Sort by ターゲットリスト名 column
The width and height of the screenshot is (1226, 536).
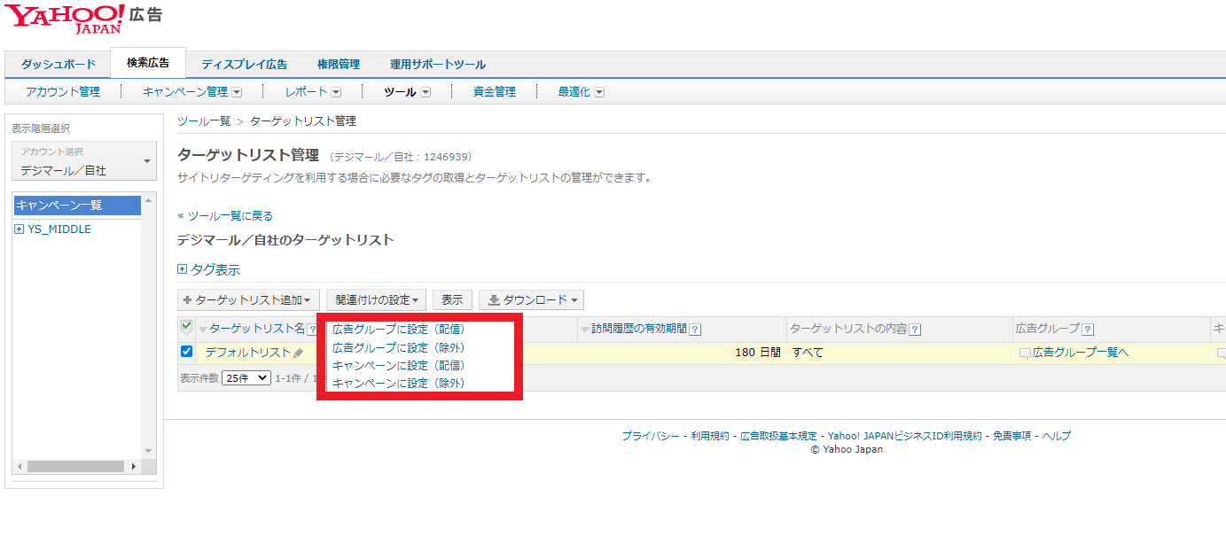(256, 329)
